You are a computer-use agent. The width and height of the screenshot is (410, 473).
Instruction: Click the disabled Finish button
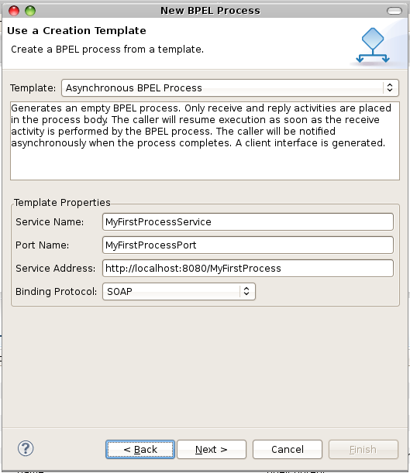pos(363,449)
